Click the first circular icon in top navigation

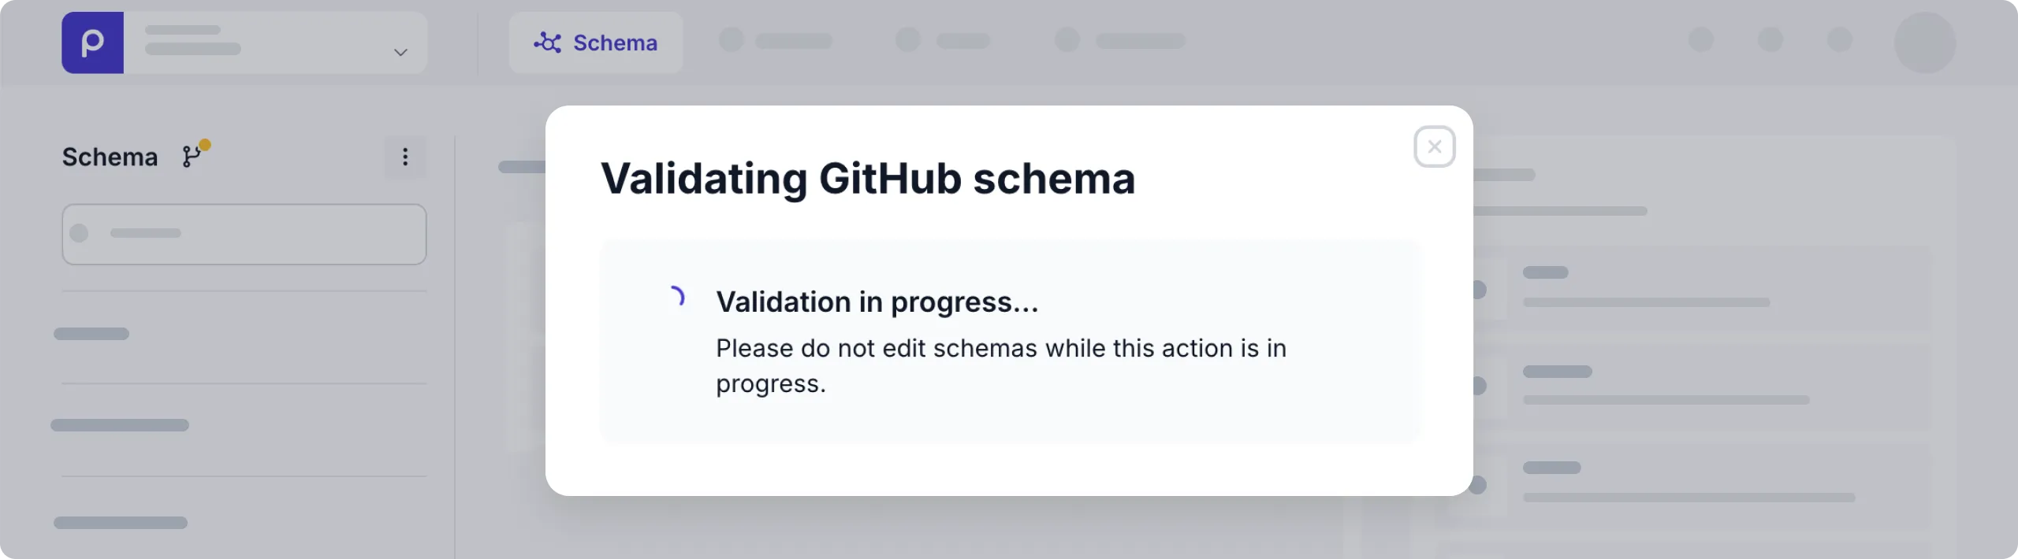click(x=733, y=39)
